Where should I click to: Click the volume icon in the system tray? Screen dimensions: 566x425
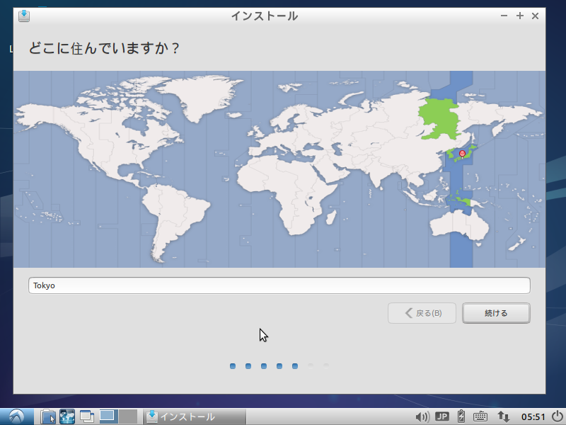(x=422, y=416)
